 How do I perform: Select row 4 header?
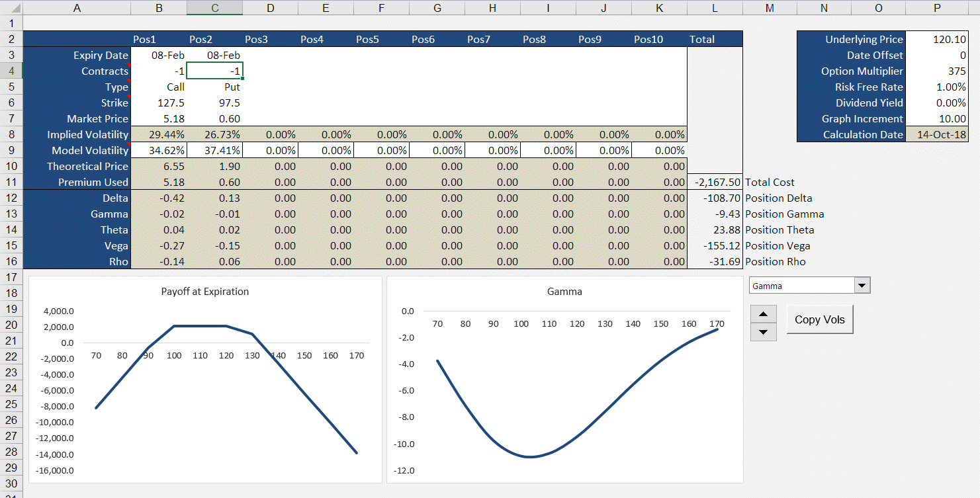tap(11, 71)
